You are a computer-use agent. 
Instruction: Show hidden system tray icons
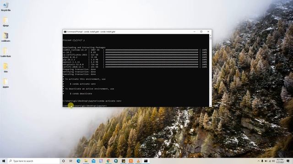tap(259, 161)
